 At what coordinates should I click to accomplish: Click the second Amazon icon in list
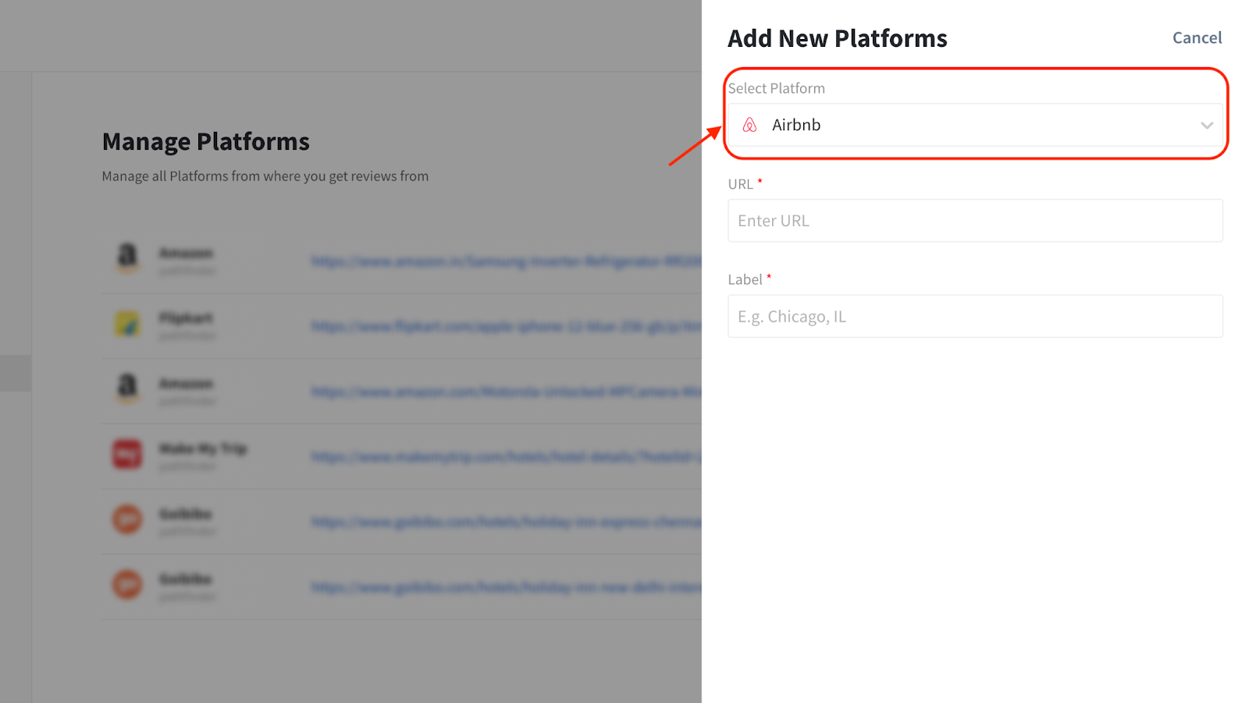click(x=127, y=387)
